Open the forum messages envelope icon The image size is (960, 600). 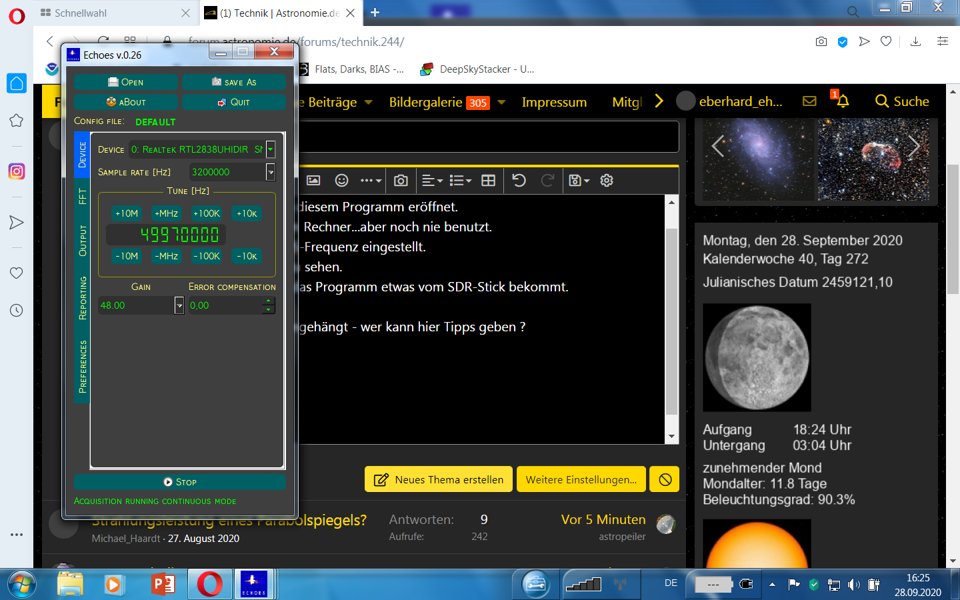(809, 101)
